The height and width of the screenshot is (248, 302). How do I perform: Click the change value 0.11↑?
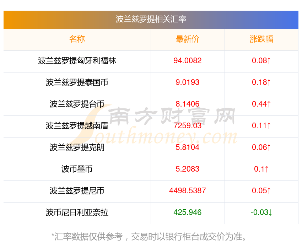261,126
